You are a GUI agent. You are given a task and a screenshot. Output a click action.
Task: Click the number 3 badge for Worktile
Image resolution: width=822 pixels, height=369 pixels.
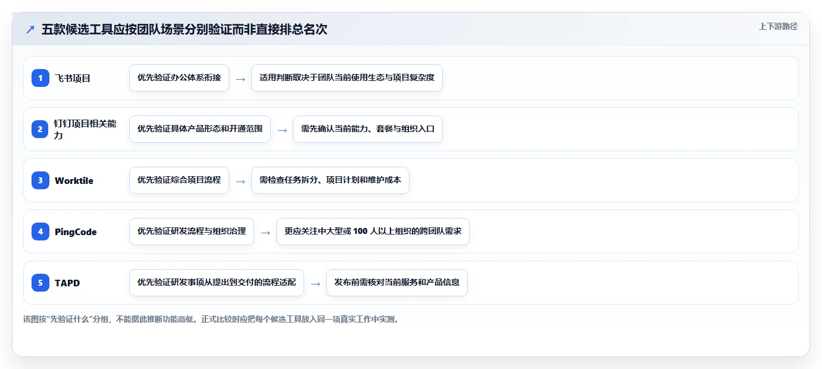point(40,180)
